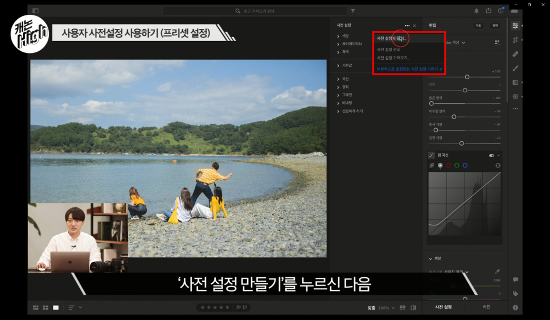Select the Linear gradient tool

pyautogui.click(x=515, y=82)
